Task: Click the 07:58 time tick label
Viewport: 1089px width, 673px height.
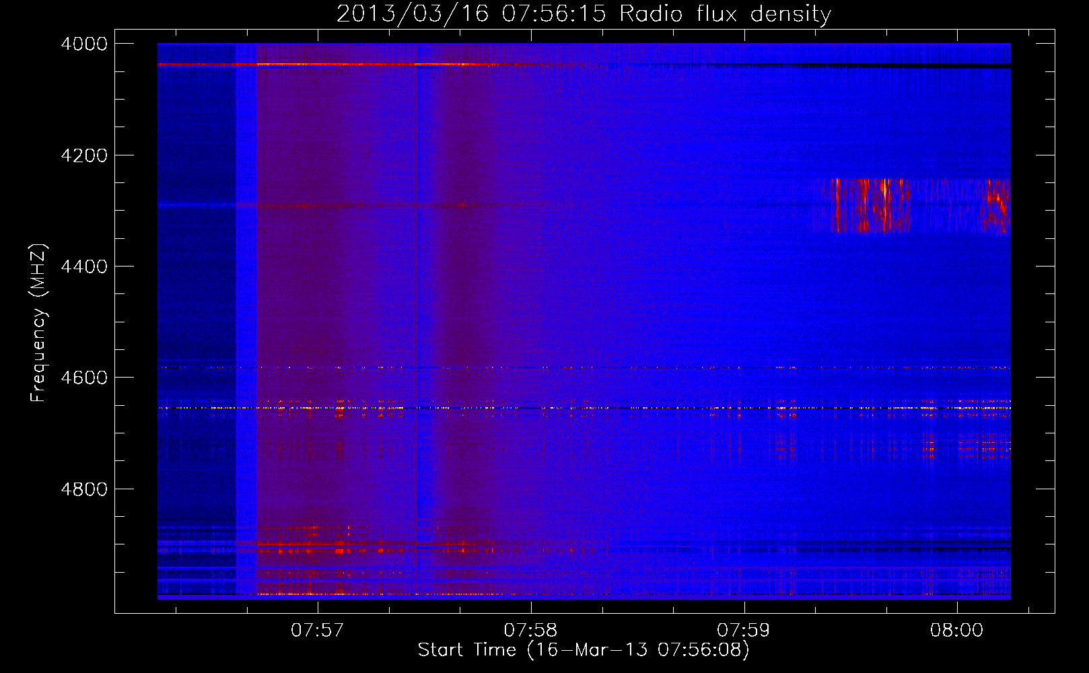Action: pyautogui.click(x=531, y=630)
